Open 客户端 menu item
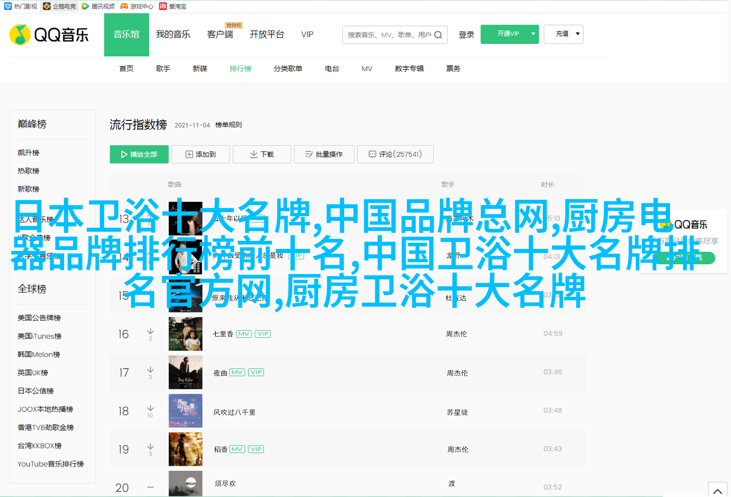Viewport: 731px width, 497px height. click(220, 34)
